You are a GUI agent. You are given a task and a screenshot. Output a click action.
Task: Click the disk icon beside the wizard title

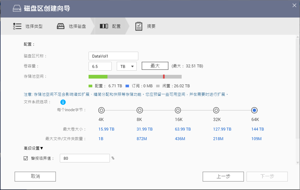17,8
